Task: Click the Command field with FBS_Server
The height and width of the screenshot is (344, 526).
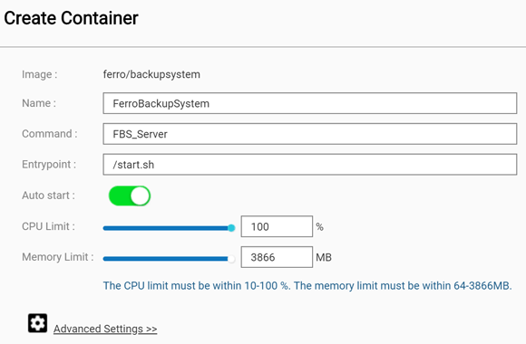Action: 309,134
